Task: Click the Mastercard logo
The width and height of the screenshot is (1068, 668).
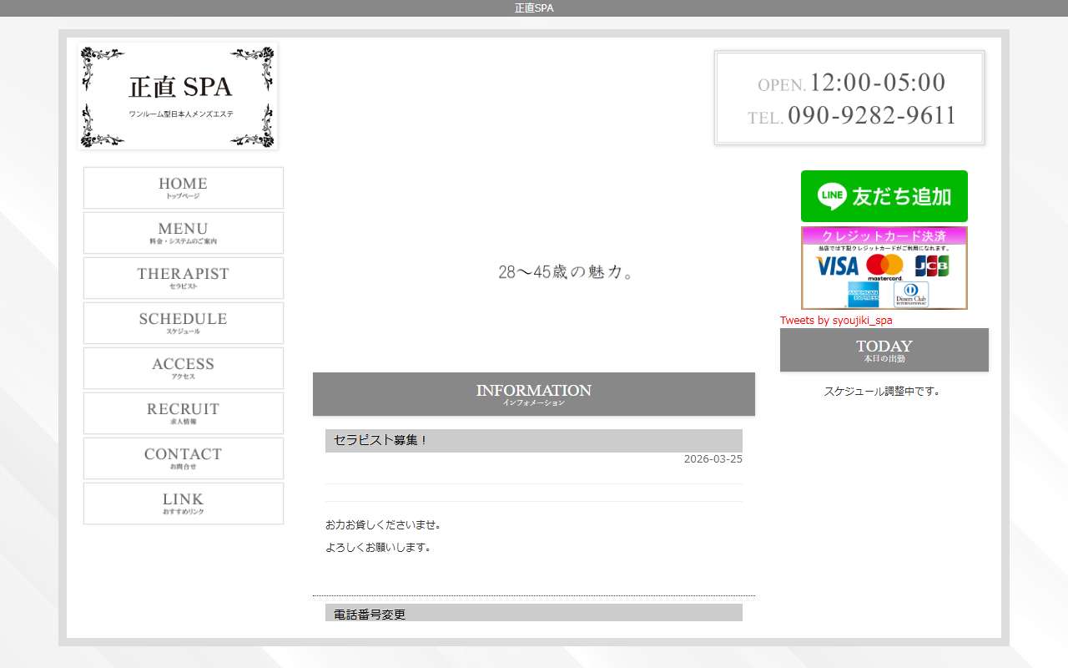Action: (x=884, y=266)
